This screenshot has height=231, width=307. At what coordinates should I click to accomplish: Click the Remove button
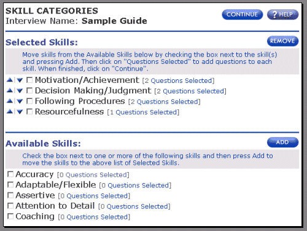coord(282,41)
